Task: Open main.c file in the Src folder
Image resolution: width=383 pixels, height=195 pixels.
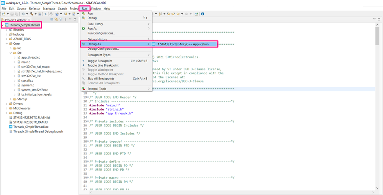Action: click(25, 62)
